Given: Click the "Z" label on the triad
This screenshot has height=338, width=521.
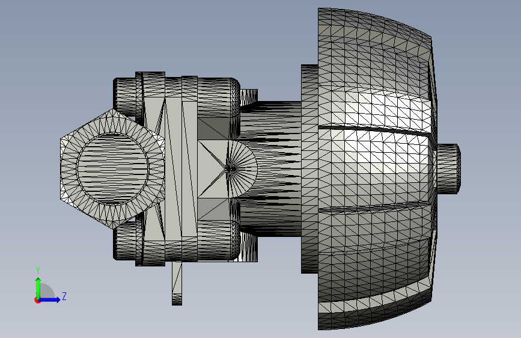Looking at the screenshot, I should pos(64,296).
